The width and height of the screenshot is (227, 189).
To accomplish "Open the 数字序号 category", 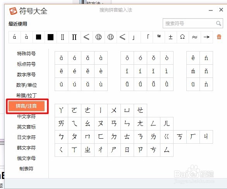I will pos(26,74).
